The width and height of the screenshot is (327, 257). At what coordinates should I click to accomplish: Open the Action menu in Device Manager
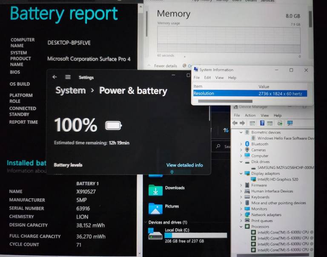(250, 115)
